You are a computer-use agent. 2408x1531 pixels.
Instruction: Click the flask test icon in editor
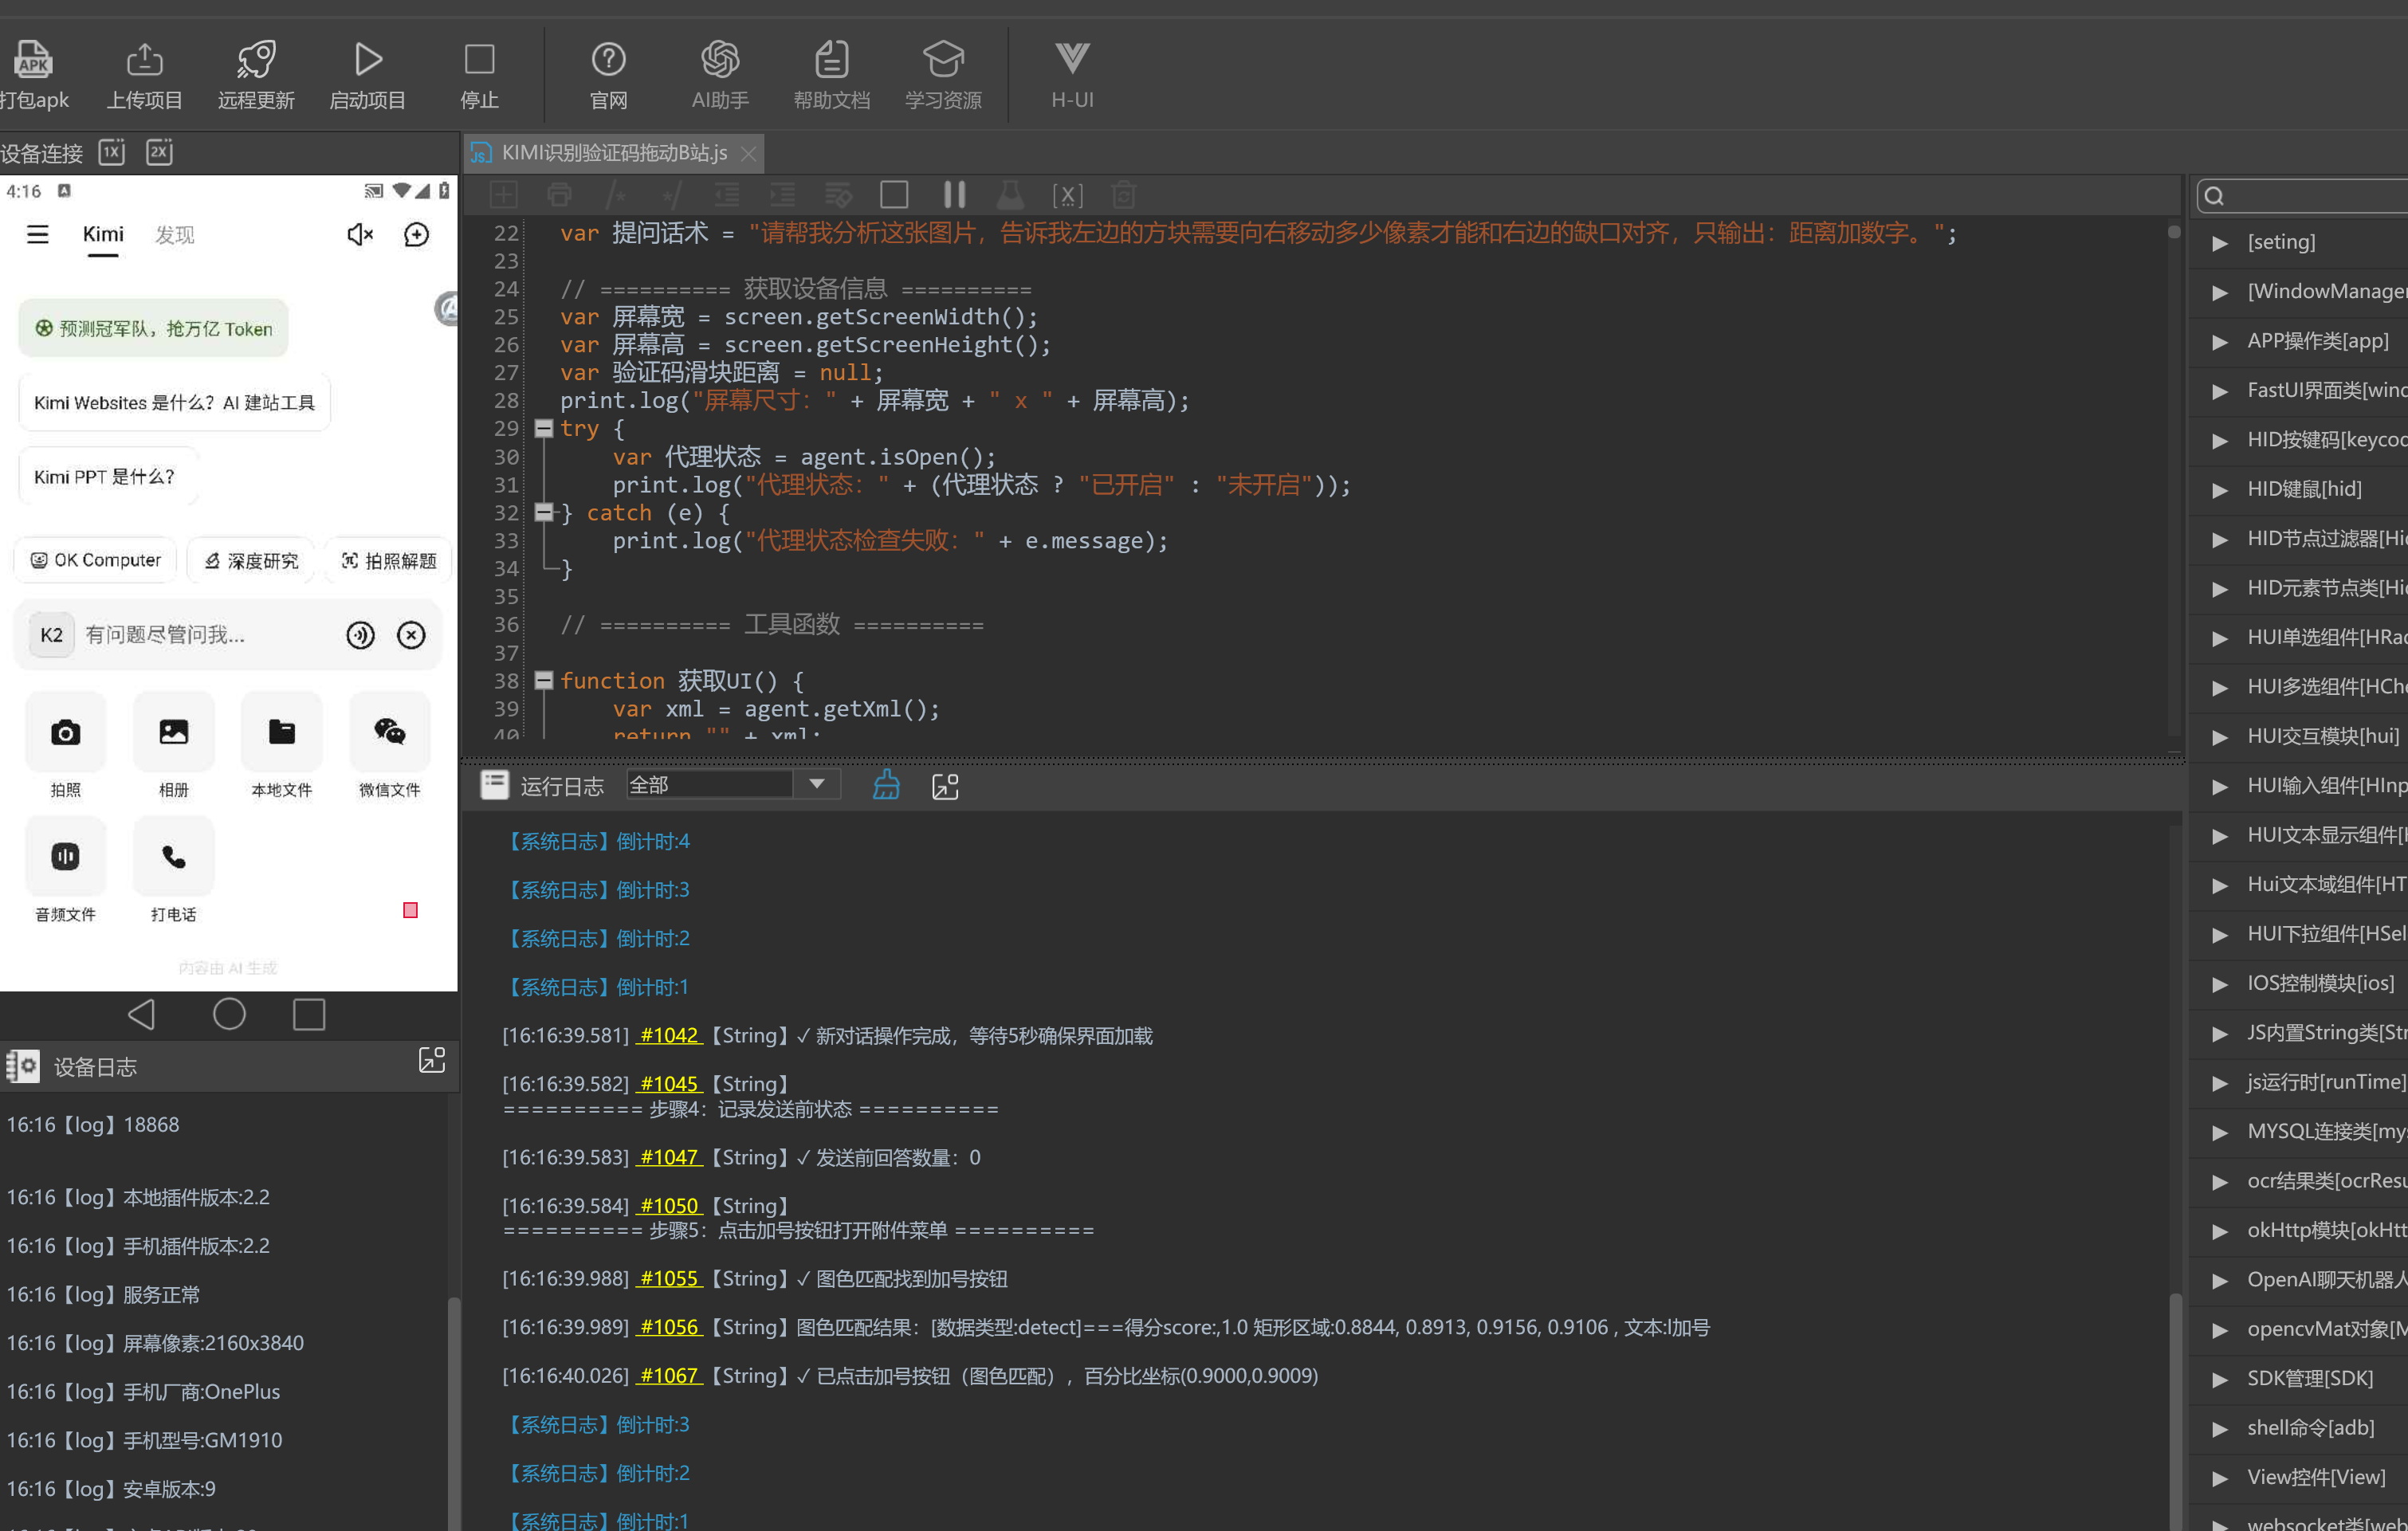(1010, 194)
